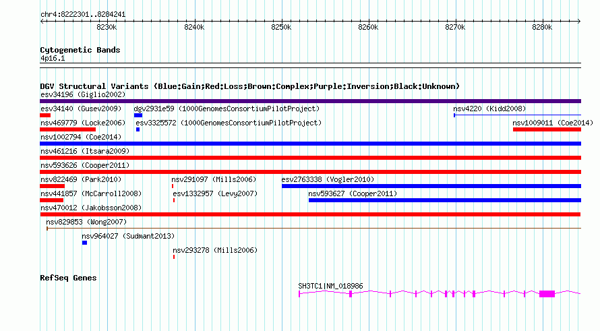Open the nsv470012 (Jakobsson2008) label

pyautogui.click(x=91, y=208)
